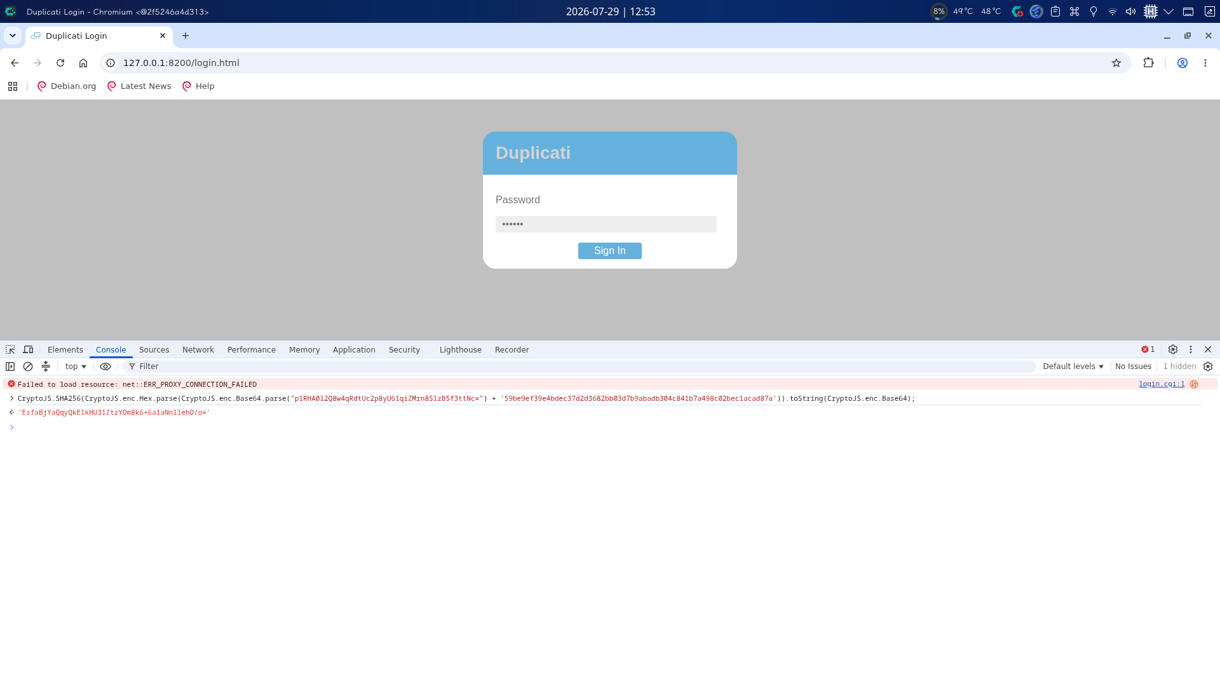Select the inspect element picker icon
The image size is (1220, 686).
(x=10, y=350)
